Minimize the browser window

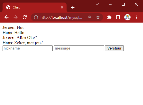(x=110, y=4)
